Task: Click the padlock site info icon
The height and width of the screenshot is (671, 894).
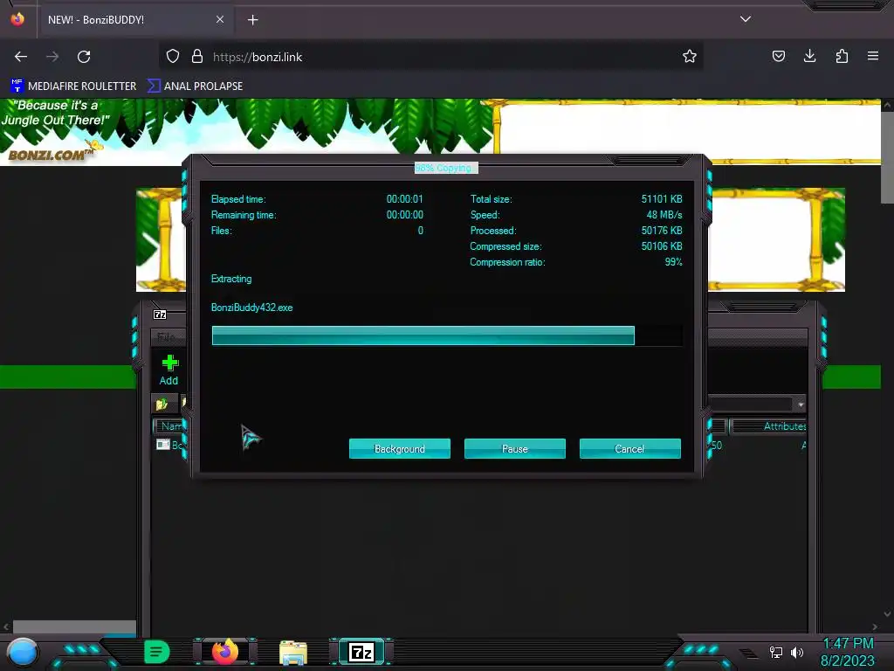Action: (197, 57)
